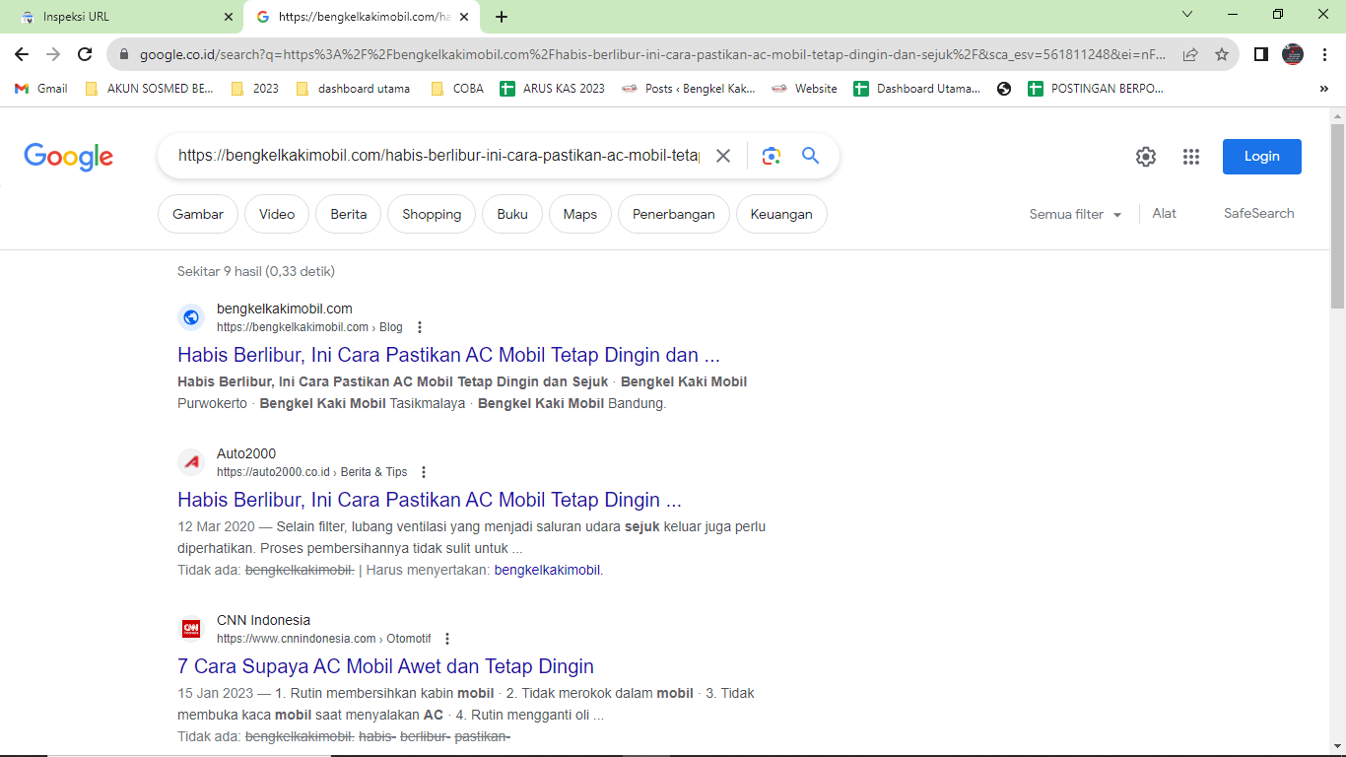Open Google search settings gear
The image size is (1346, 757).
click(x=1145, y=157)
